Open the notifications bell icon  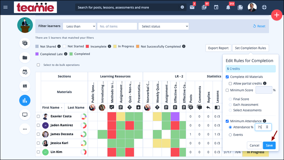(228, 7)
